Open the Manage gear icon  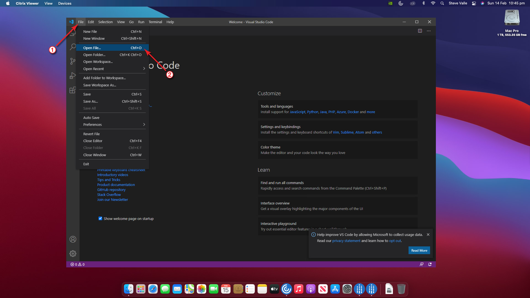click(73, 254)
